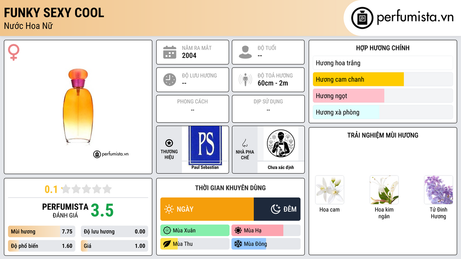Click the pink Hương ngọt accord bar

383,96
